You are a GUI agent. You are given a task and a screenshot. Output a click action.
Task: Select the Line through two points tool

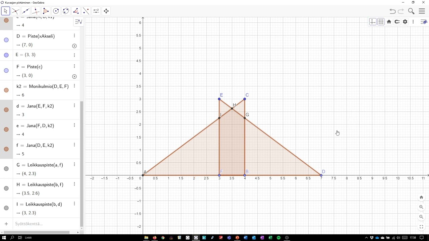click(25, 11)
